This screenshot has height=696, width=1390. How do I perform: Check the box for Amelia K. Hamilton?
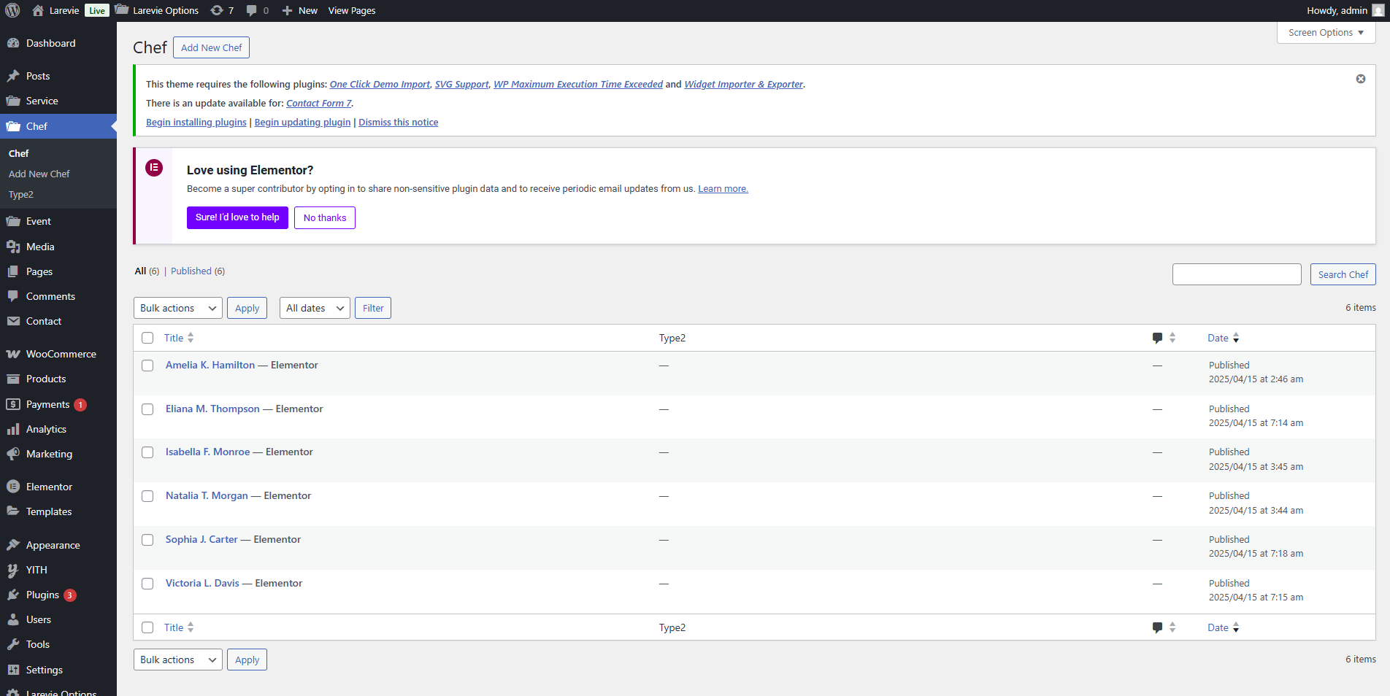click(147, 366)
